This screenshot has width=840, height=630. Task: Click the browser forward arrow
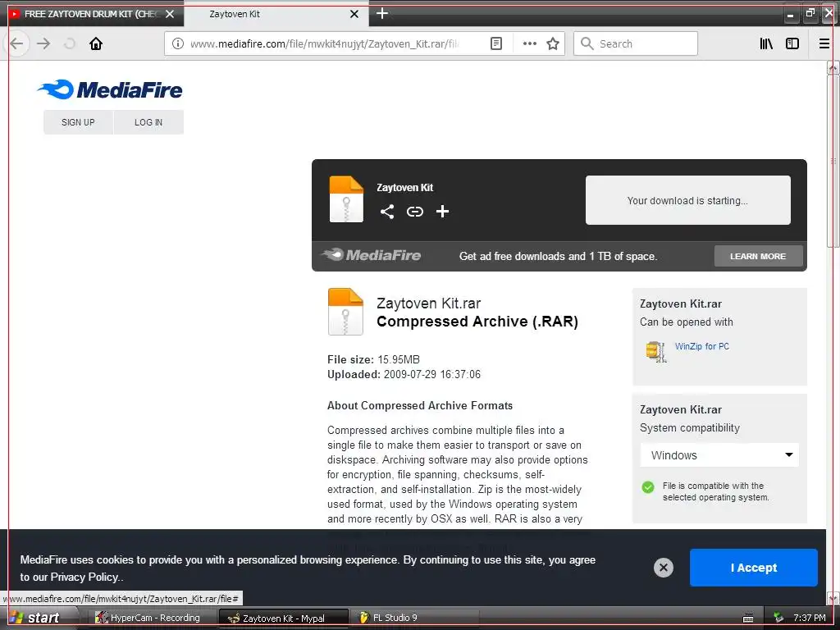coord(43,43)
